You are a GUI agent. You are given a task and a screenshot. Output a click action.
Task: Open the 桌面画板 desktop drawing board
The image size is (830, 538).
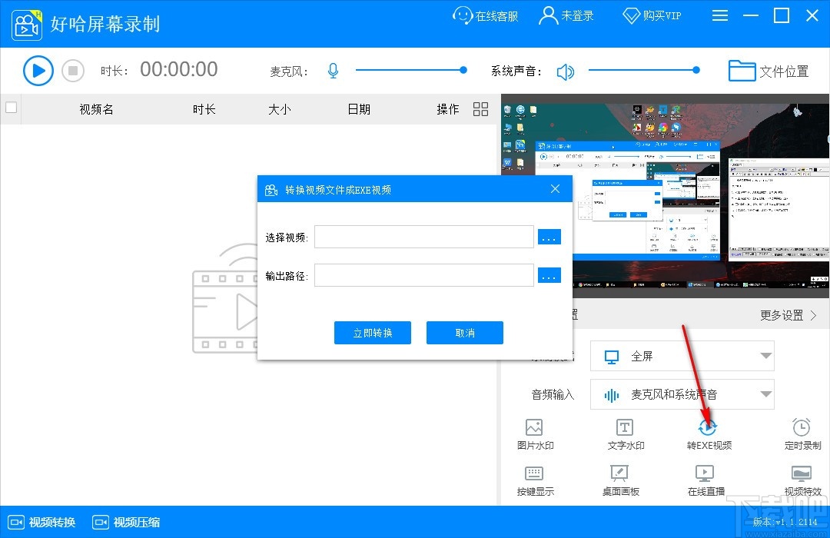(x=621, y=480)
